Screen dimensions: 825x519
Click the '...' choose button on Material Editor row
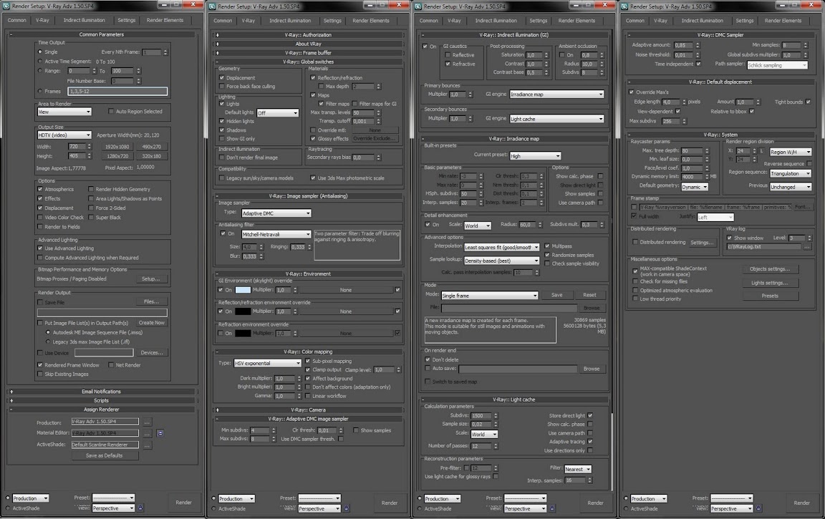tap(148, 433)
